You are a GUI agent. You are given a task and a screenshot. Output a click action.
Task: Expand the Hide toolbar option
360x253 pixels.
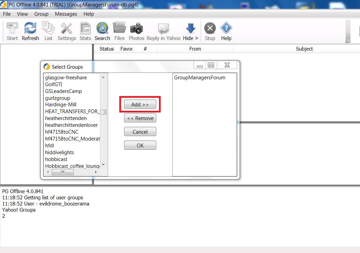pos(190,31)
